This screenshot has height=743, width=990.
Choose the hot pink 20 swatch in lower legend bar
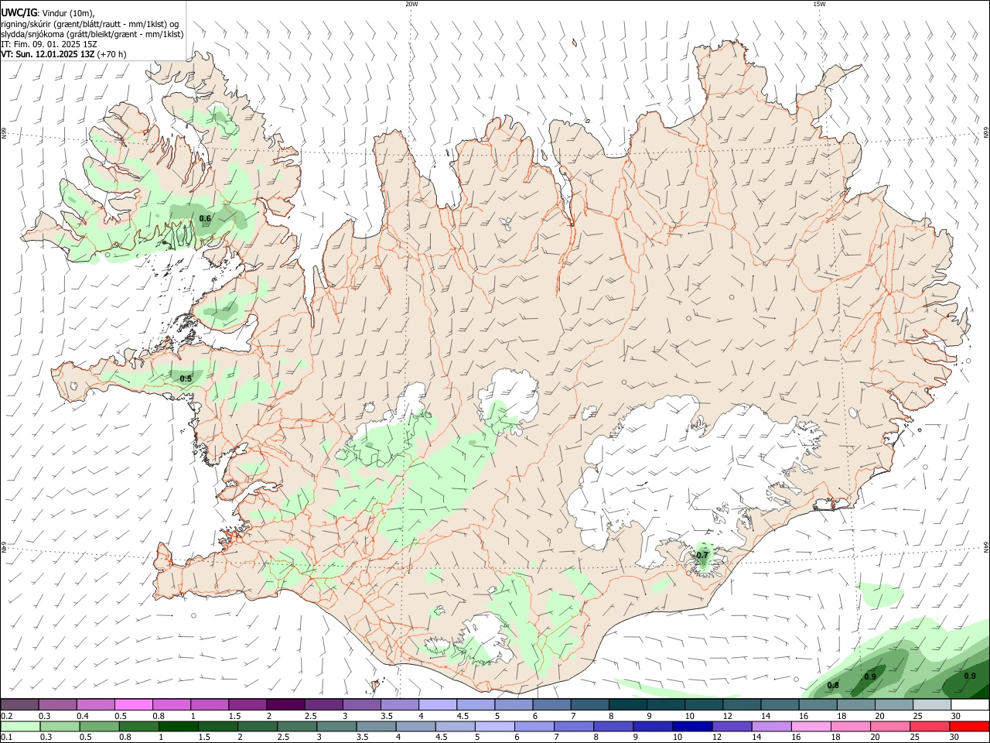pyautogui.click(x=889, y=726)
